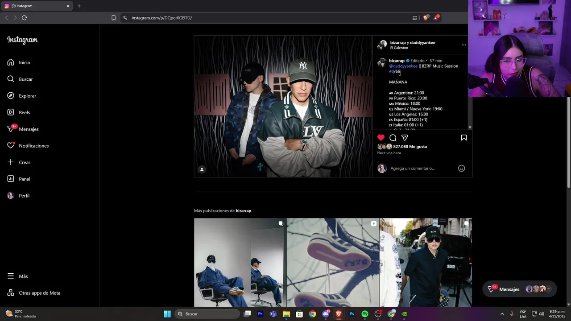
Task: Open Otras apps de Meta
Action: click(x=33, y=293)
